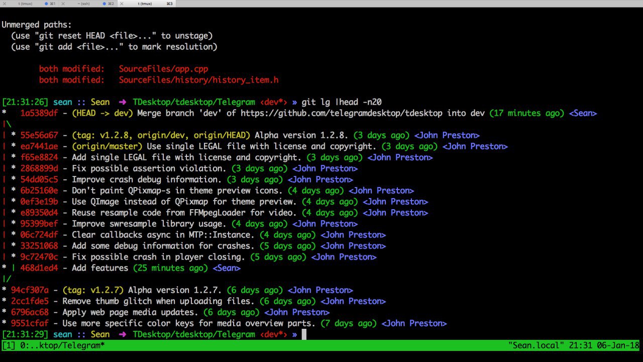Click the '(tag: v1.2.7)' ref label
The height and width of the screenshot is (362, 643).
tap(93, 290)
